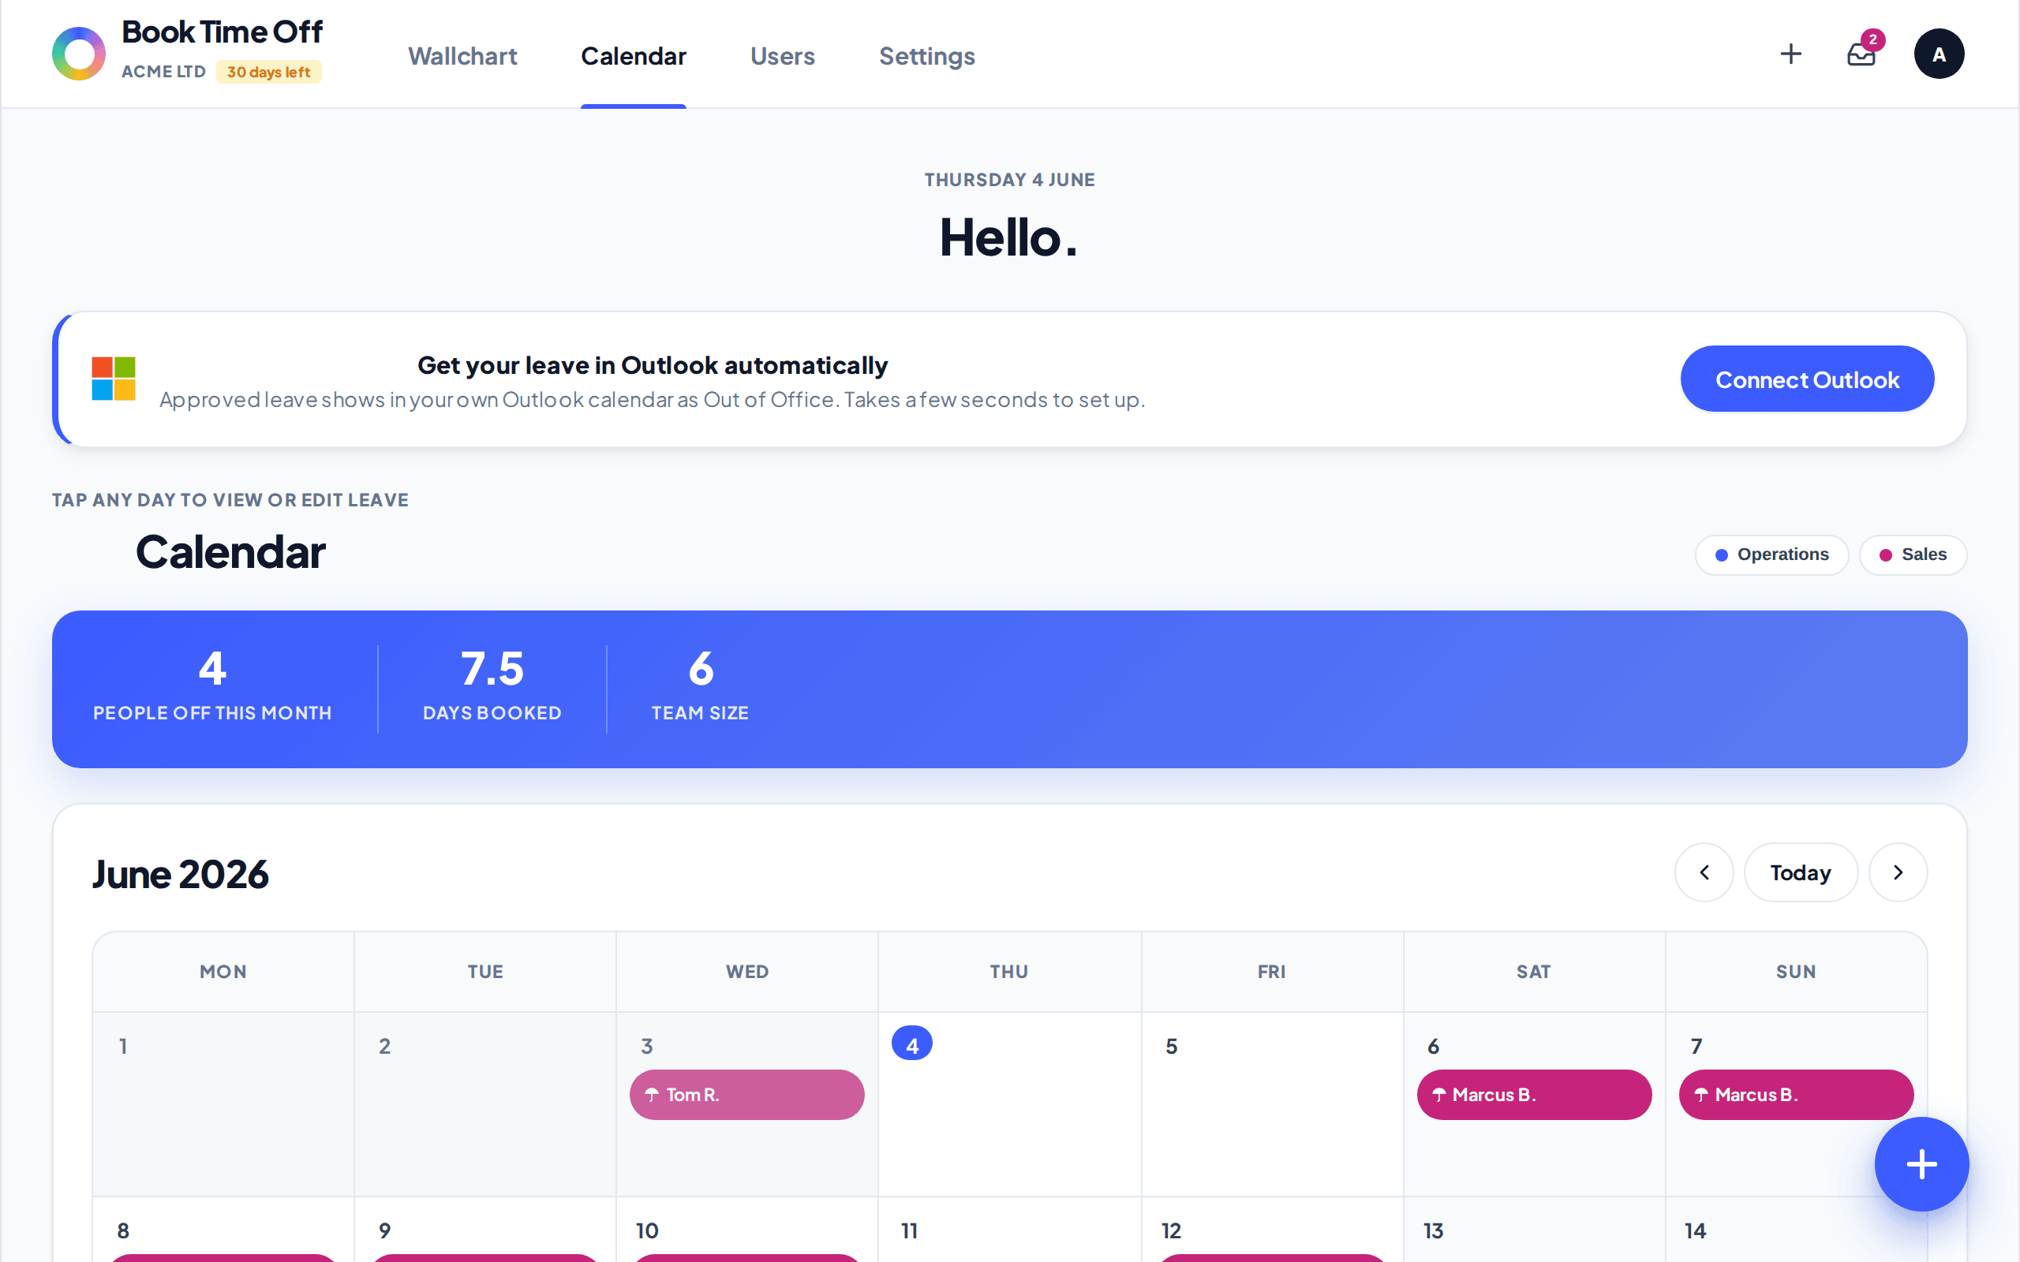Open Marcus B. leave on Sunday June 7
The image size is (2020, 1262).
pyautogui.click(x=1796, y=1094)
